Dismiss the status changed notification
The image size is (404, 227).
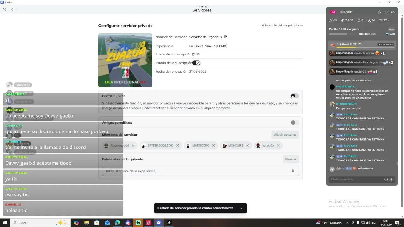coord(241,208)
